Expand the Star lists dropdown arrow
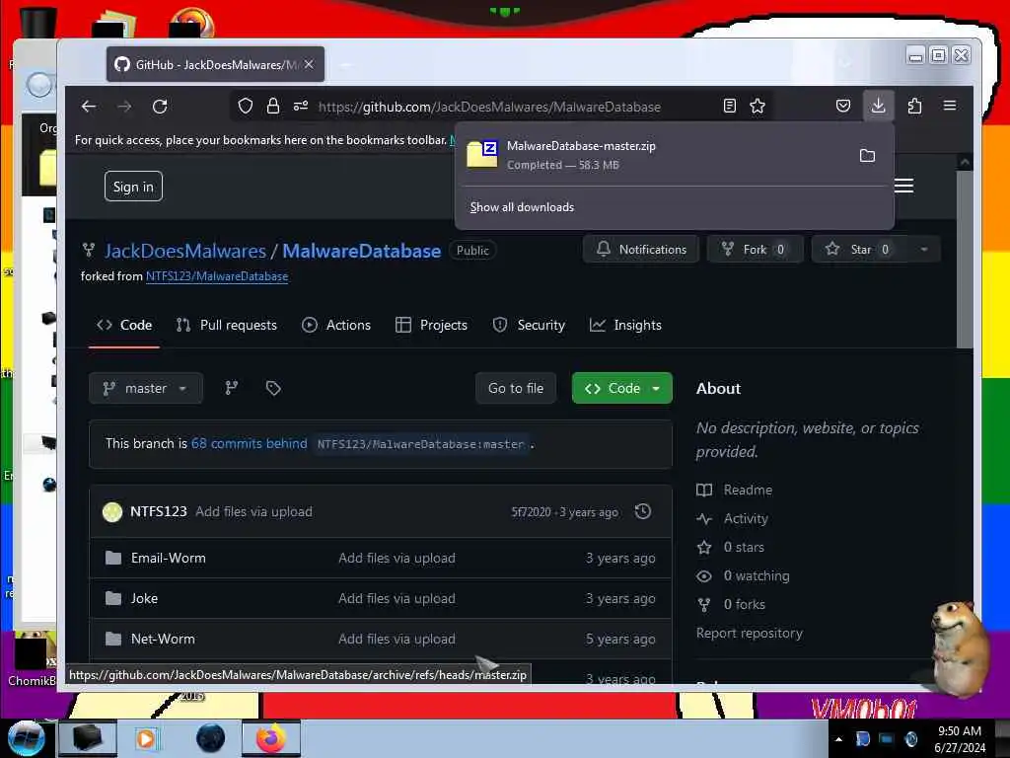 point(924,250)
